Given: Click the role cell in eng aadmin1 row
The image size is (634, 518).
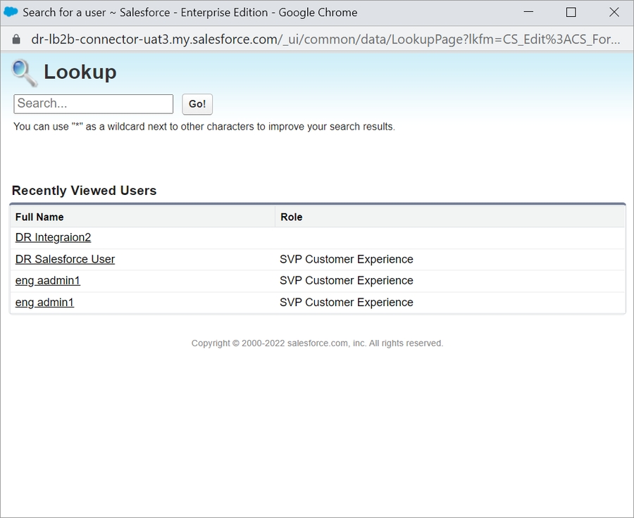Looking at the screenshot, I should click(346, 281).
